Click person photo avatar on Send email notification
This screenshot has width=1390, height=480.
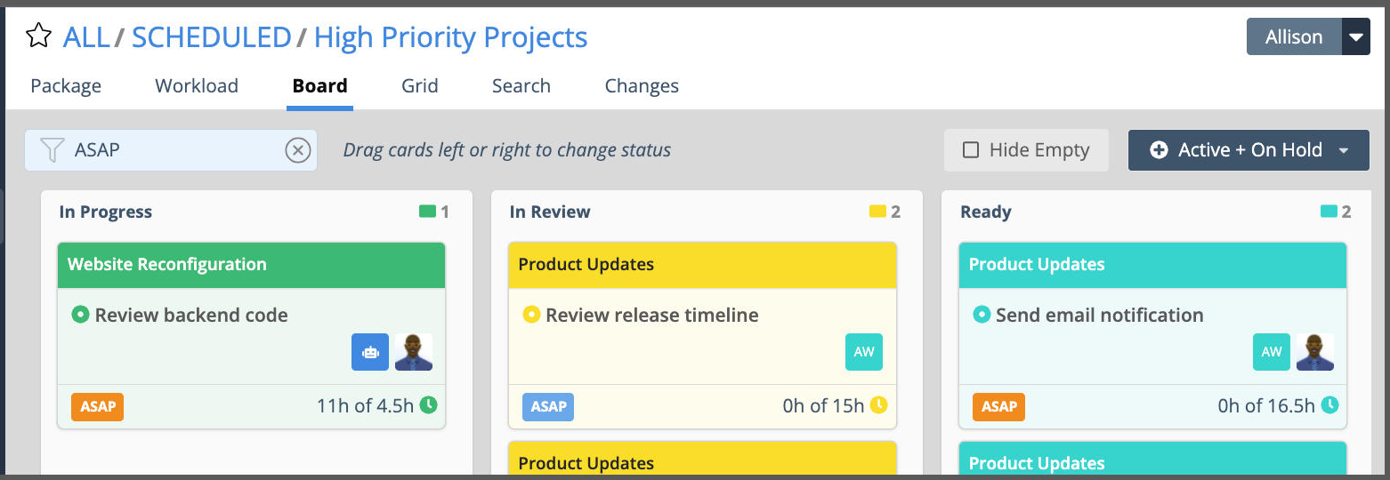point(1314,352)
